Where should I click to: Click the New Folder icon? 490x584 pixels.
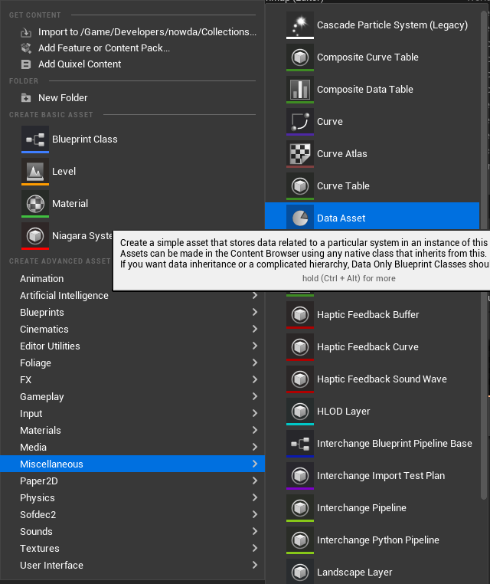(x=26, y=98)
